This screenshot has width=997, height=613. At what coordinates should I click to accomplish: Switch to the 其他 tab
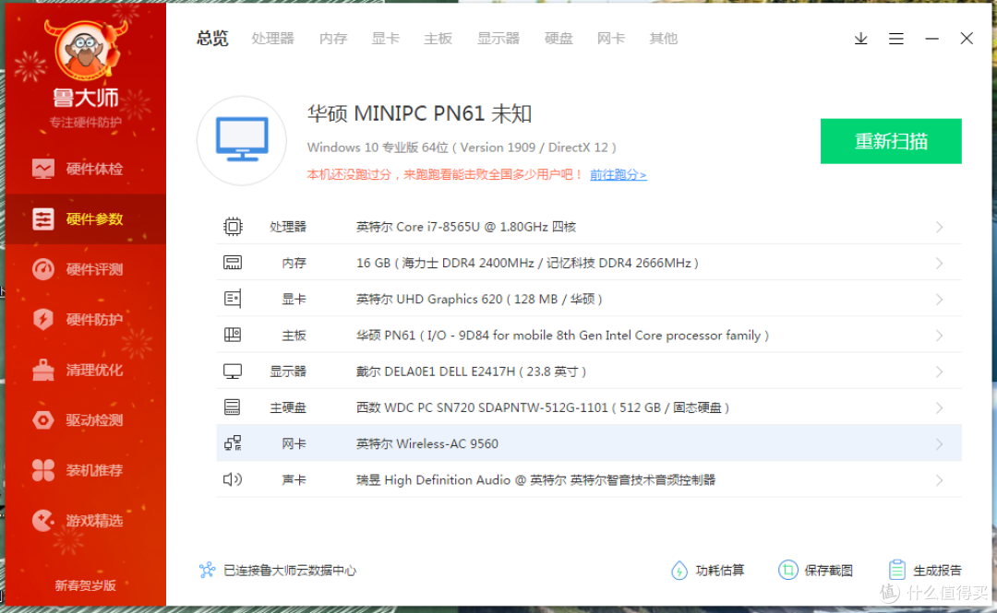663,38
